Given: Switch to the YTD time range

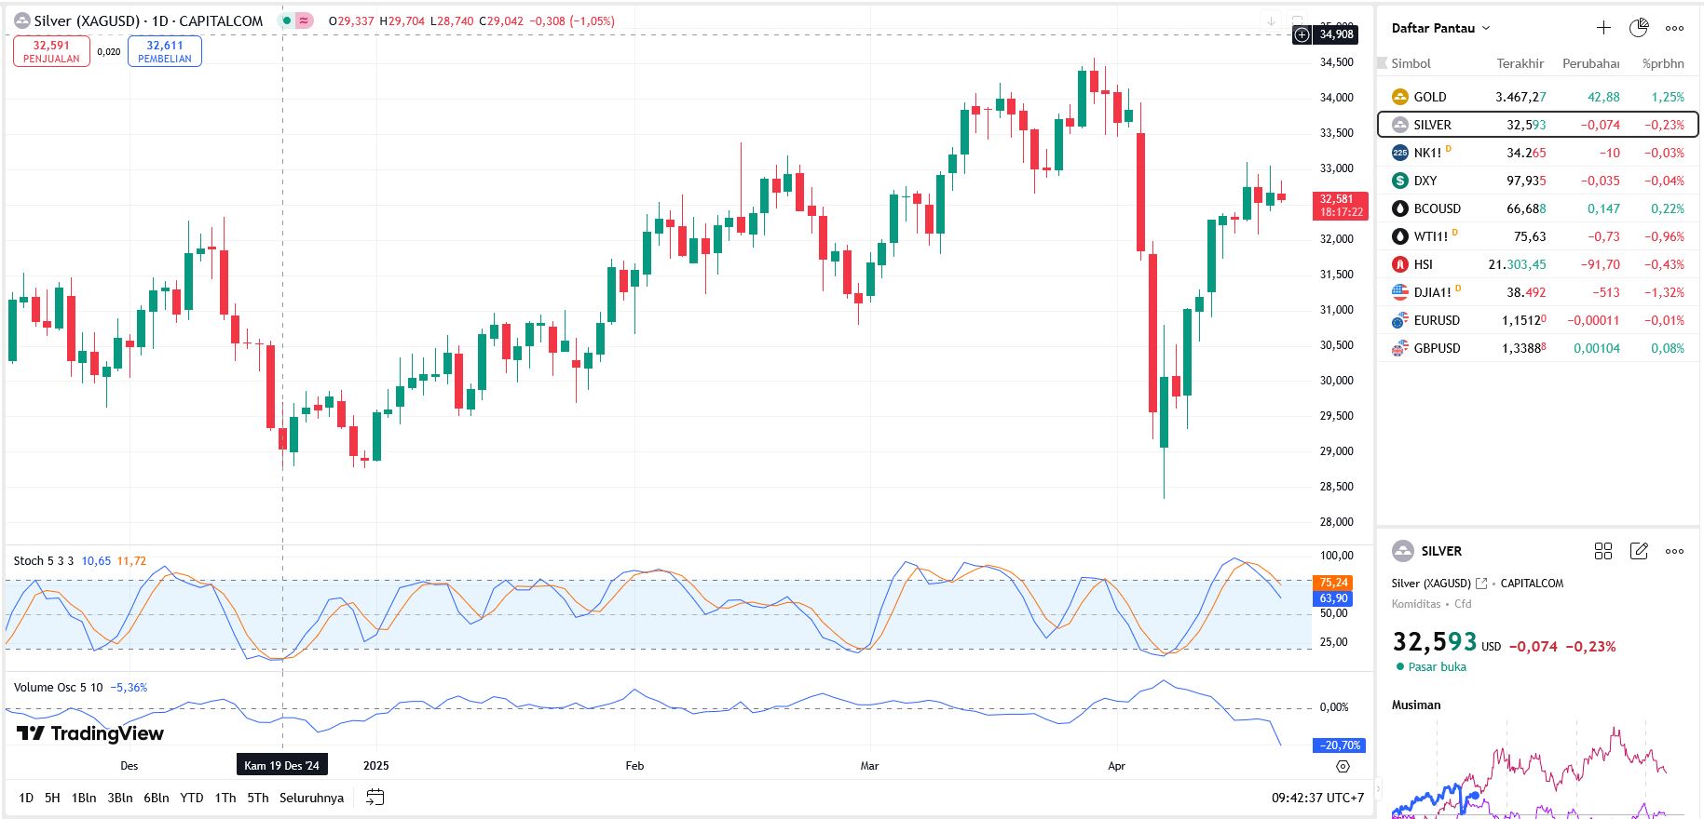Looking at the screenshot, I should click(x=191, y=798).
